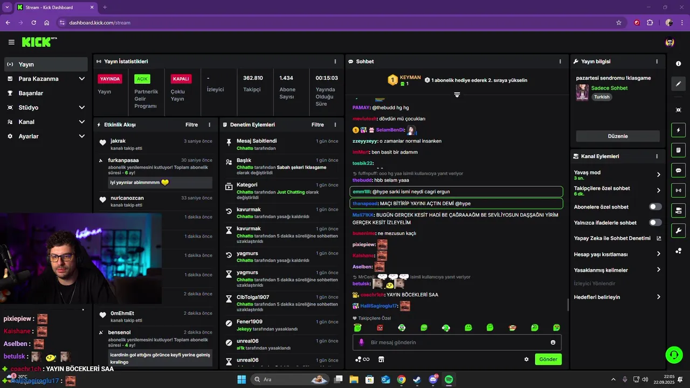Expand the Ayarlar sidebar section
690x388 pixels.
coord(82,136)
